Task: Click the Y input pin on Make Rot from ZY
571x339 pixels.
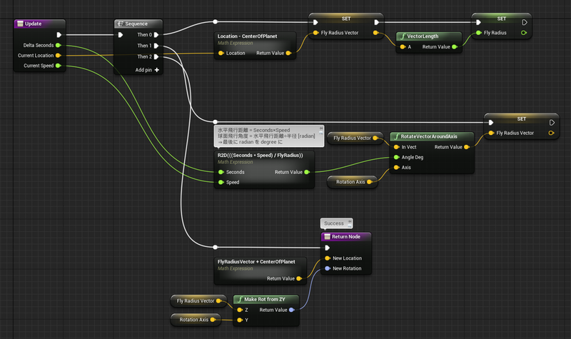Action: [240, 320]
